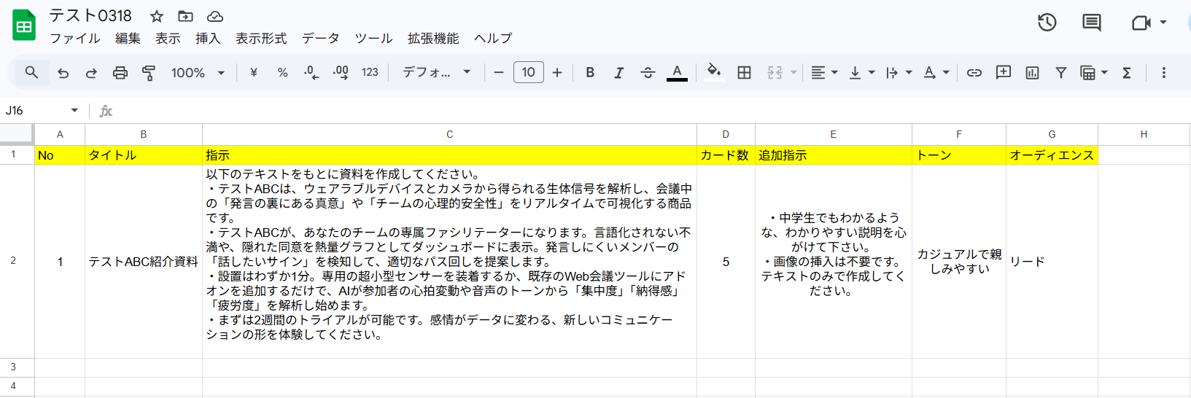Viewport: 1191px width, 398px height.
Task: Click the print icon
Action: click(x=120, y=73)
